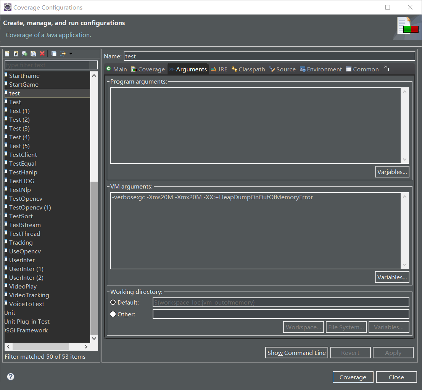Click into the Name field

pos(269,56)
